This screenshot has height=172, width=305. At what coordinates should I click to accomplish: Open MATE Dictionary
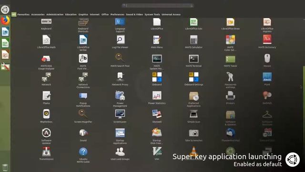(x=267, y=42)
